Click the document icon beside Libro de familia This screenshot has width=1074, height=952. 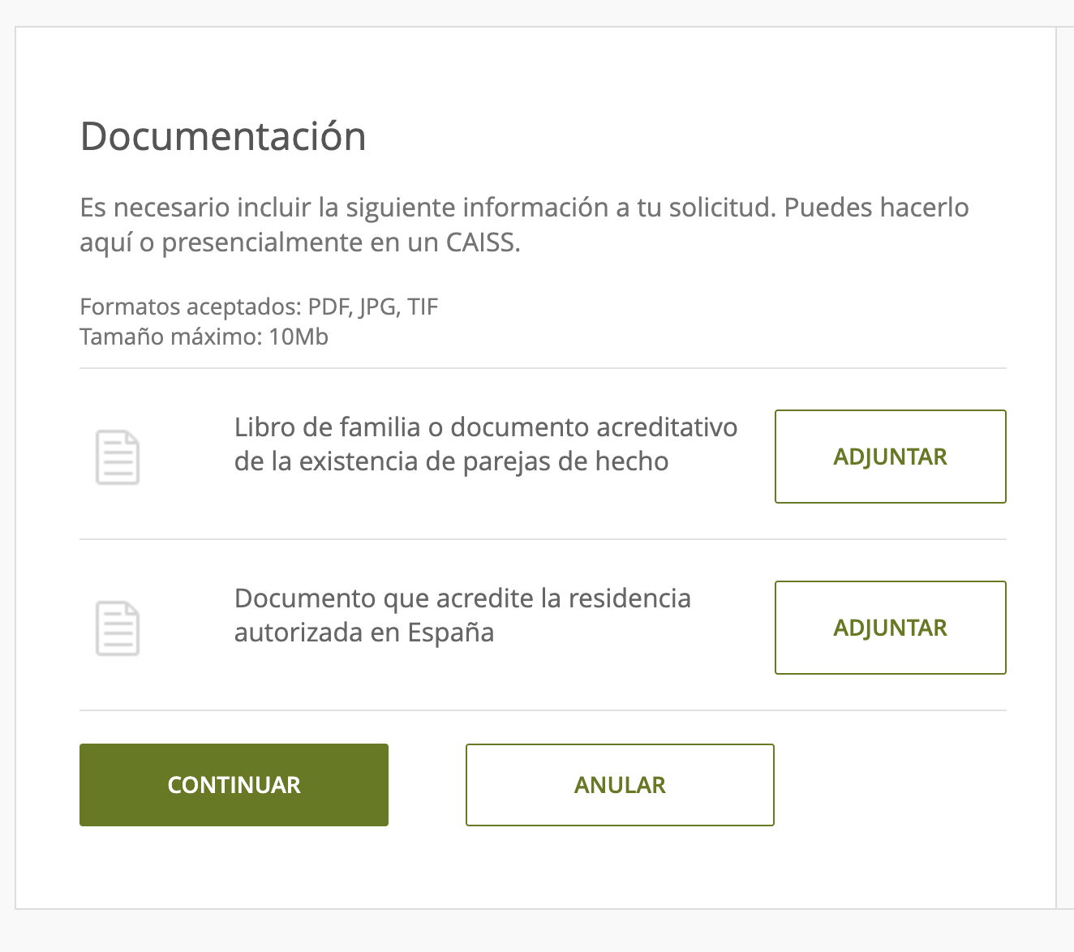tap(118, 457)
